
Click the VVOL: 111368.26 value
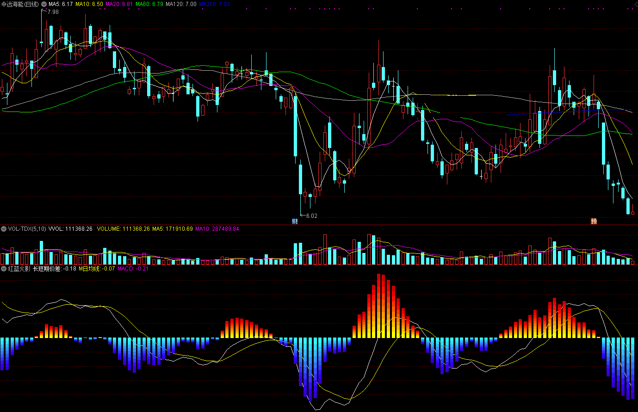click(70, 229)
